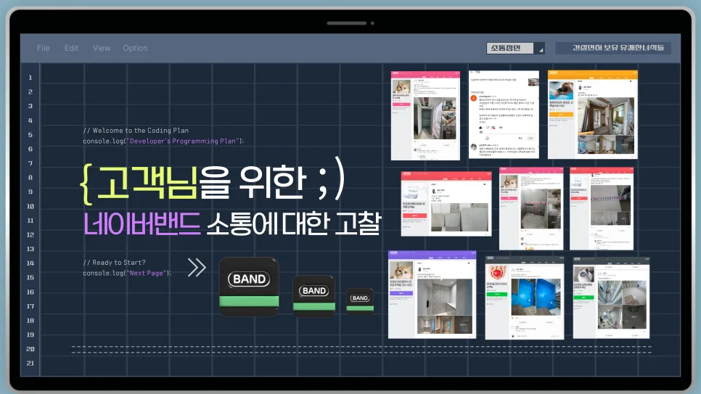Open the Edit menu

click(71, 48)
